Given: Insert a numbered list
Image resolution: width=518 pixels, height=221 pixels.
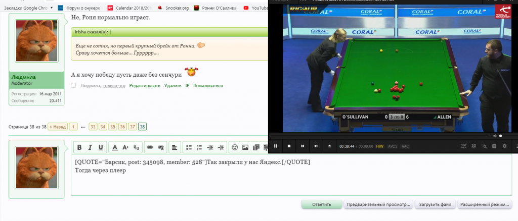Looking at the screenshot, I should 199,147.
